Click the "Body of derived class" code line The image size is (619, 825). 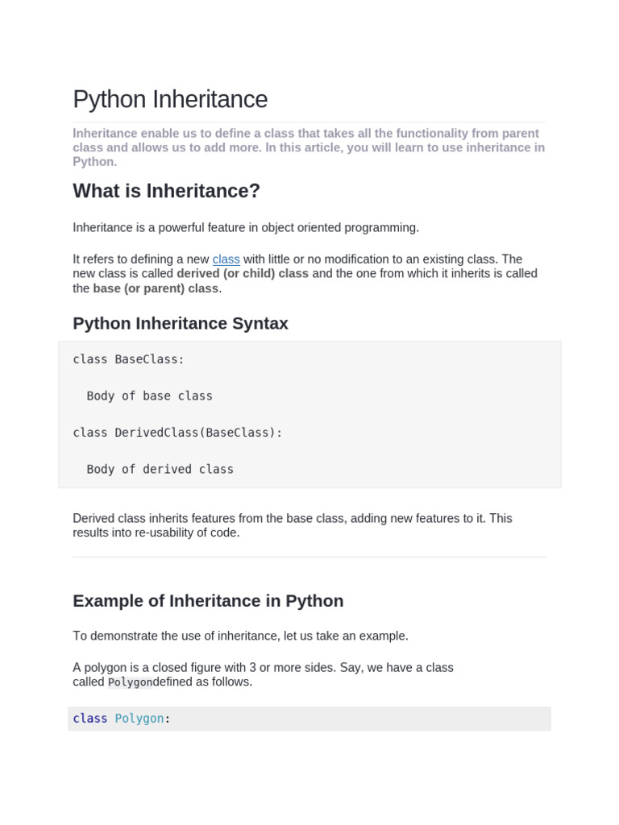160,470
